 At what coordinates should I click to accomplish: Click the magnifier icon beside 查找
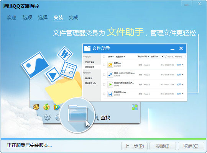click(97, 117)
